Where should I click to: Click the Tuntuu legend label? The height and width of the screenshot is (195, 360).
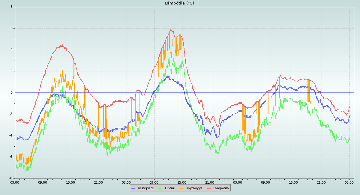click(x=169, y=188)
